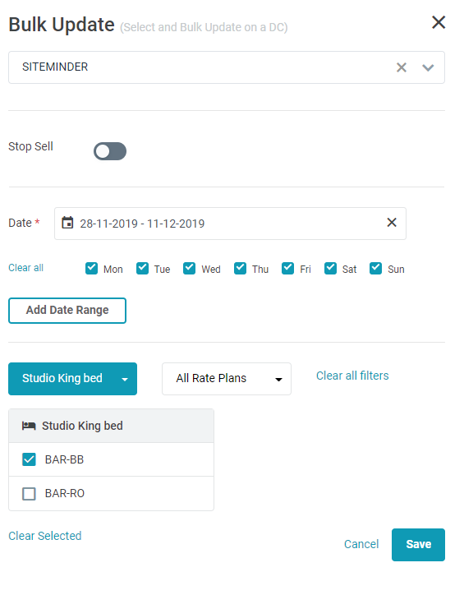Screen dimensions: 464x595
Task: Click the Clear all days link
Action: pyautogui.click(x=25, y=268)
